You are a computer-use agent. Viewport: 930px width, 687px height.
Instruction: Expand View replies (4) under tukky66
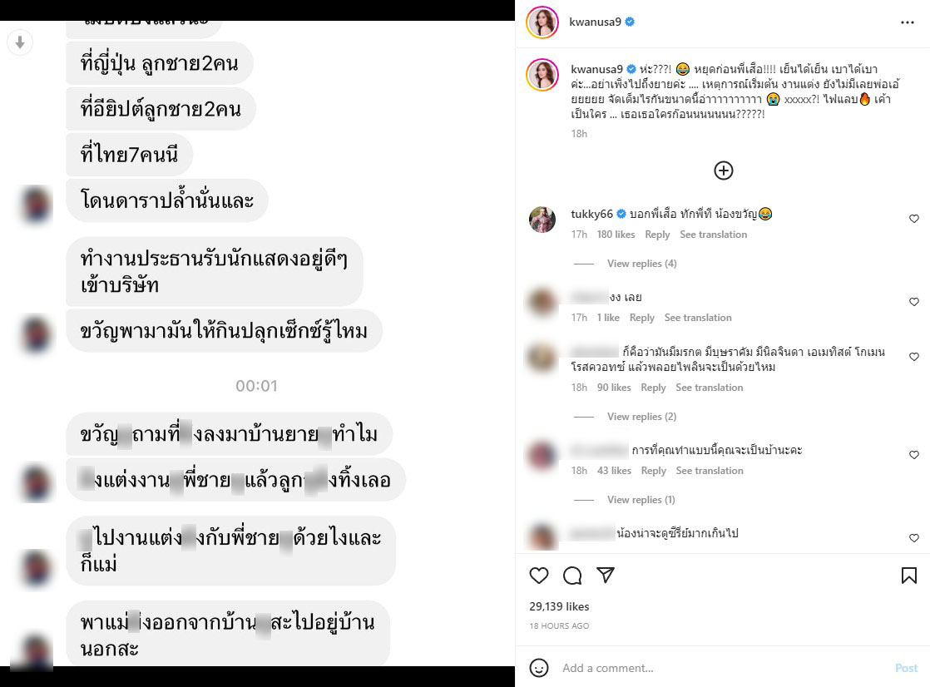pos(641,264)
